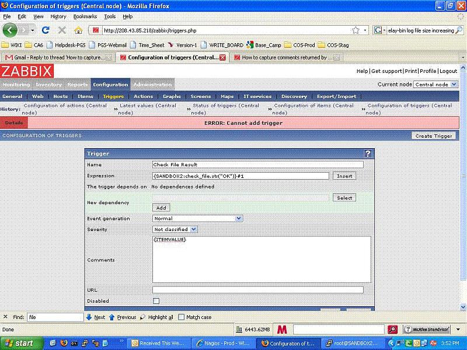The width and height of the screenshot is (467, 350).
Task: Open the Event generation dropdown
Action: 197,219
